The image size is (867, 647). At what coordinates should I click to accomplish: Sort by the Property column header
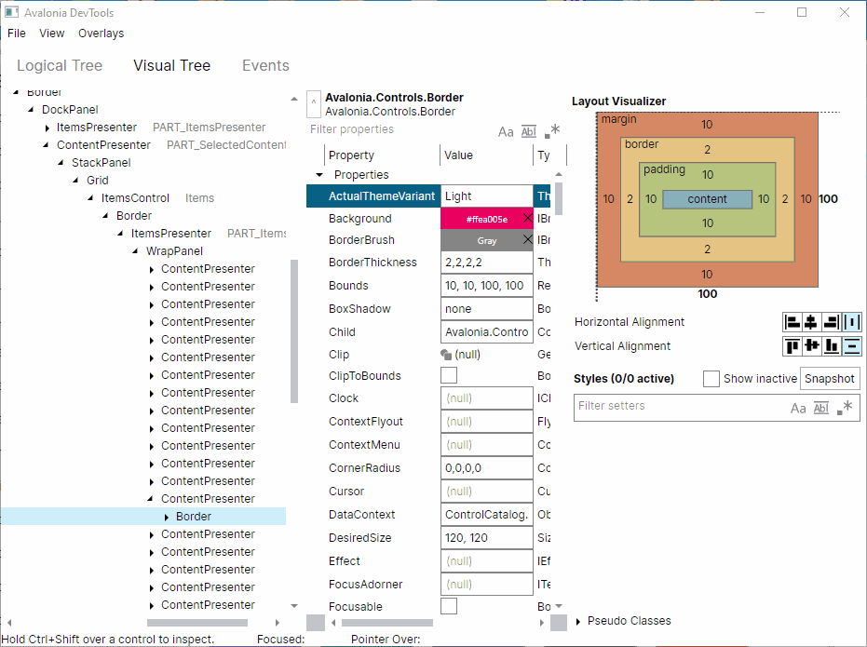(382, 155)
